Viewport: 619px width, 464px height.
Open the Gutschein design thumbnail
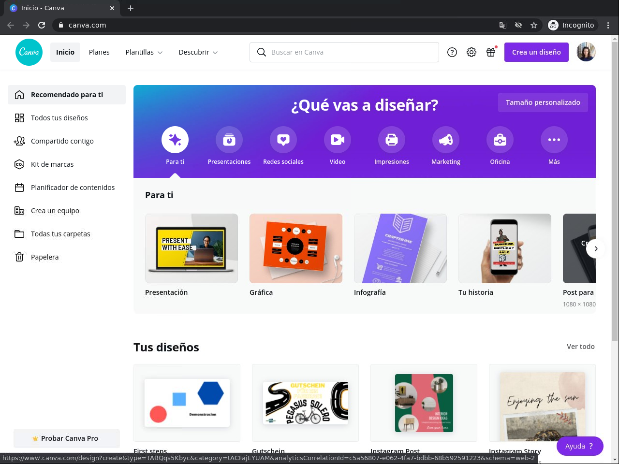click(x=305, y=403)
